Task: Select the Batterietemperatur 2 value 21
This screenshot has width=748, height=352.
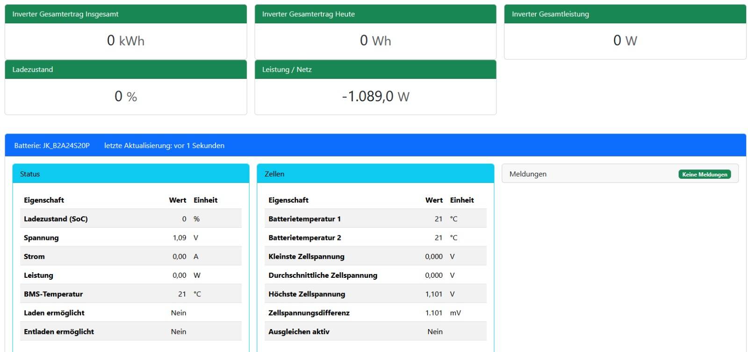Action: [x=439, y=238]
